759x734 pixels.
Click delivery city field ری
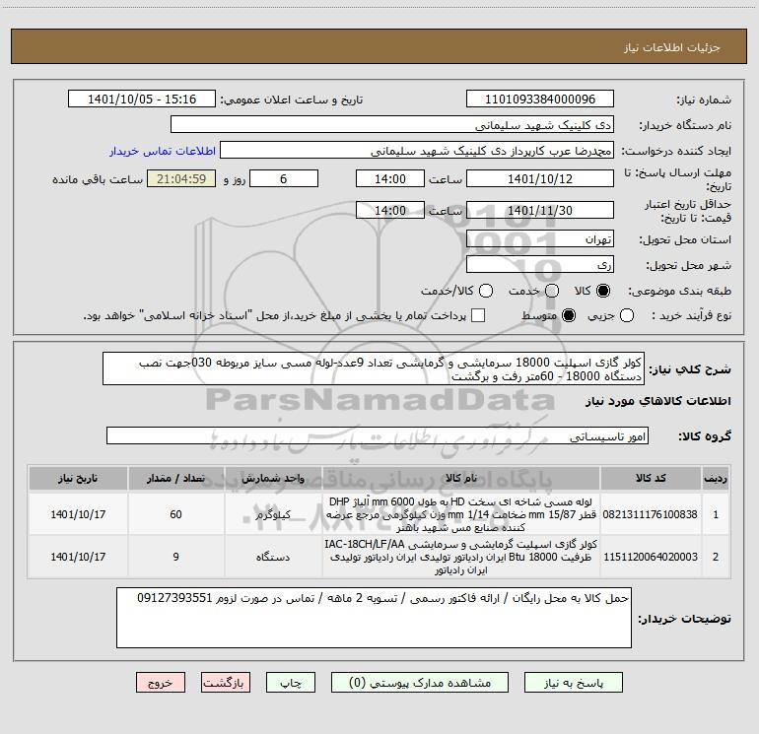(540, 264)
